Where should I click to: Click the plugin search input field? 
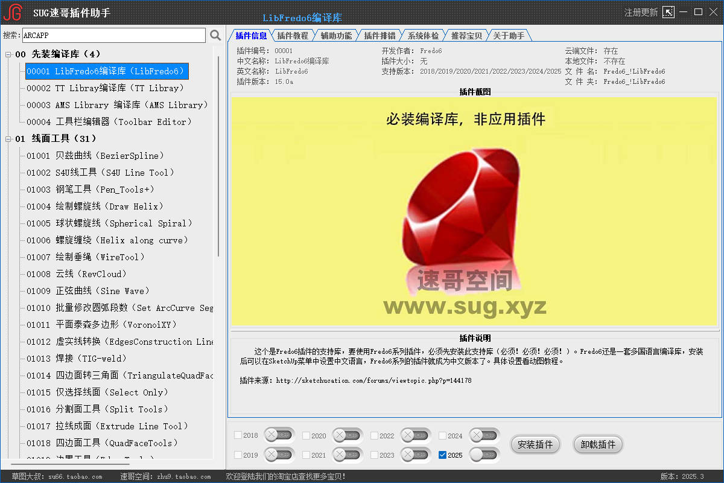point(114,36)
